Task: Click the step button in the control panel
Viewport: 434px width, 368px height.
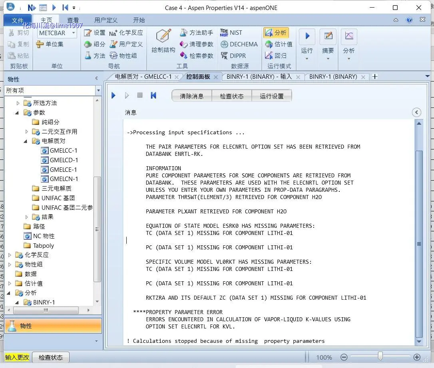Action: click(x=127, y=95)
